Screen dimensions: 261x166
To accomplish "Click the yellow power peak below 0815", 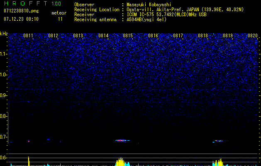I will click(x=120, y=162).
